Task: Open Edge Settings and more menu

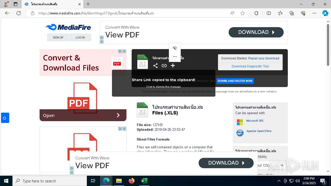Action: [x=314, y=13]
